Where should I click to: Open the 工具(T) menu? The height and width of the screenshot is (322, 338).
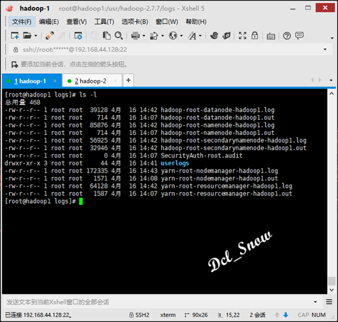104,22
